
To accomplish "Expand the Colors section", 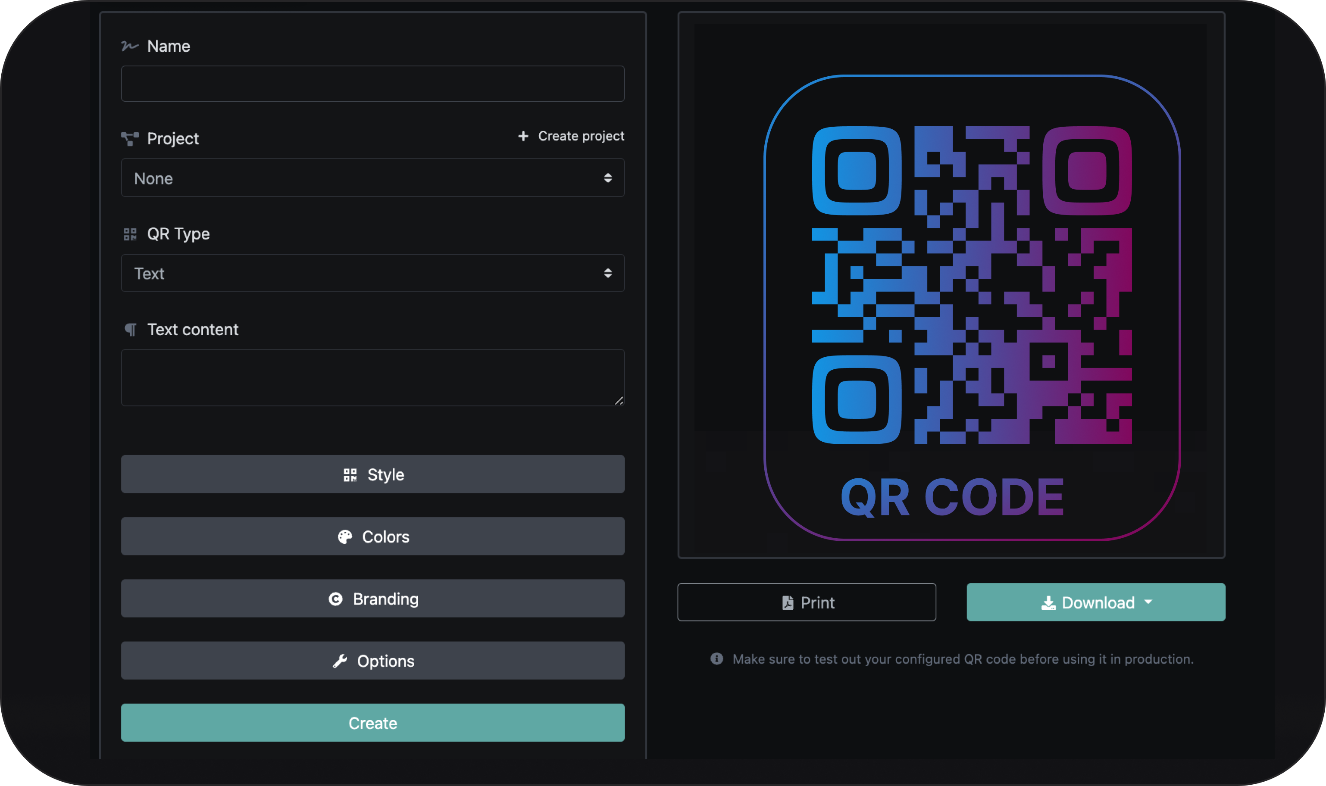I will 372,536.
